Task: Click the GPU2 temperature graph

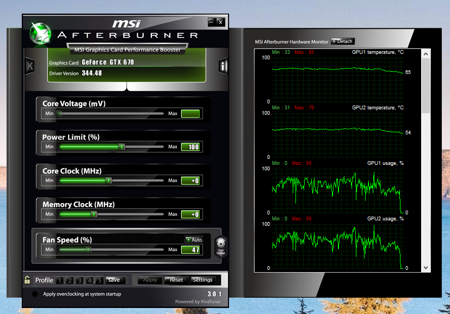Action: (x=338, y=135)
